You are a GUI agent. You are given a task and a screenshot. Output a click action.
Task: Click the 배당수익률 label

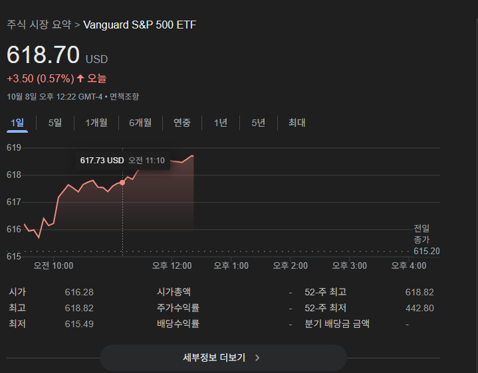coord(178,324)
